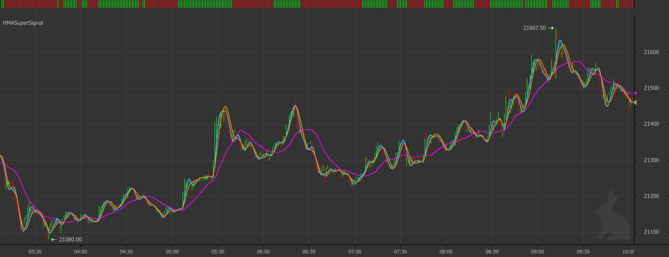Screen dimensions: 669x257
Task: Click the 06:30 time axis label
Action: point(309,251)
